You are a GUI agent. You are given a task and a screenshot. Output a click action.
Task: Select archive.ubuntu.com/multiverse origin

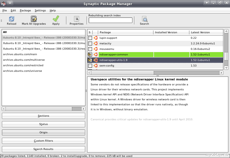pyautogui.click(x=43, y=60)
